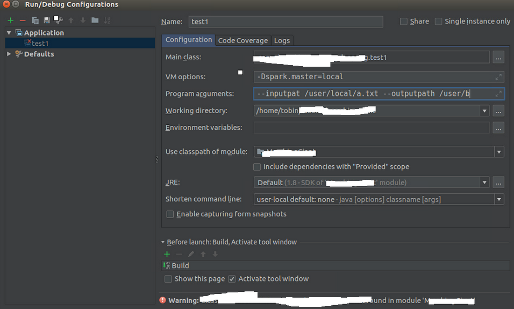Open the JRE dropdown
This screenshot has width=514, height=309.
[x=484, y=182]
